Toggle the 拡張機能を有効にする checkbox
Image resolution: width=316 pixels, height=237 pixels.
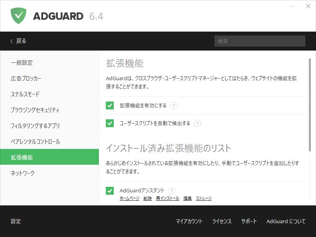pos(110,105)
